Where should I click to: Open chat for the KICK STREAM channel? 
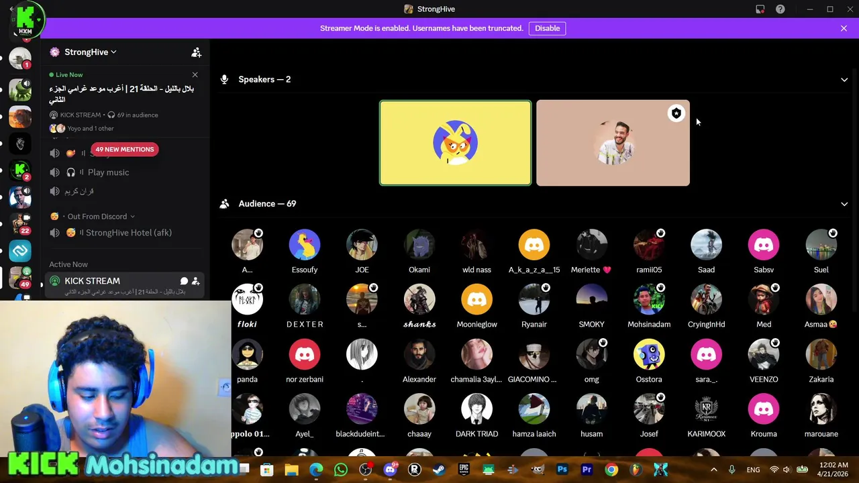184,281
